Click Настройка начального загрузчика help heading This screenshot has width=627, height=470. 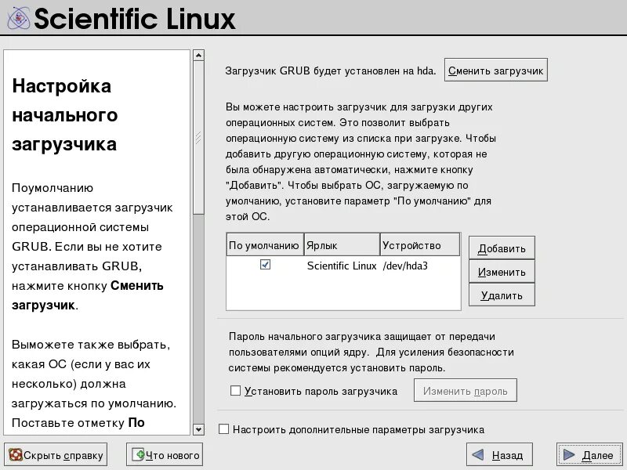click(65, 115)
